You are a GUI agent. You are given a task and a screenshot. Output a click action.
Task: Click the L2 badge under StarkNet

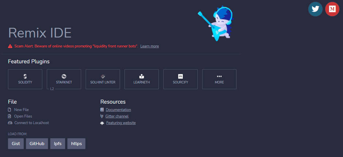tap(52, 89)
